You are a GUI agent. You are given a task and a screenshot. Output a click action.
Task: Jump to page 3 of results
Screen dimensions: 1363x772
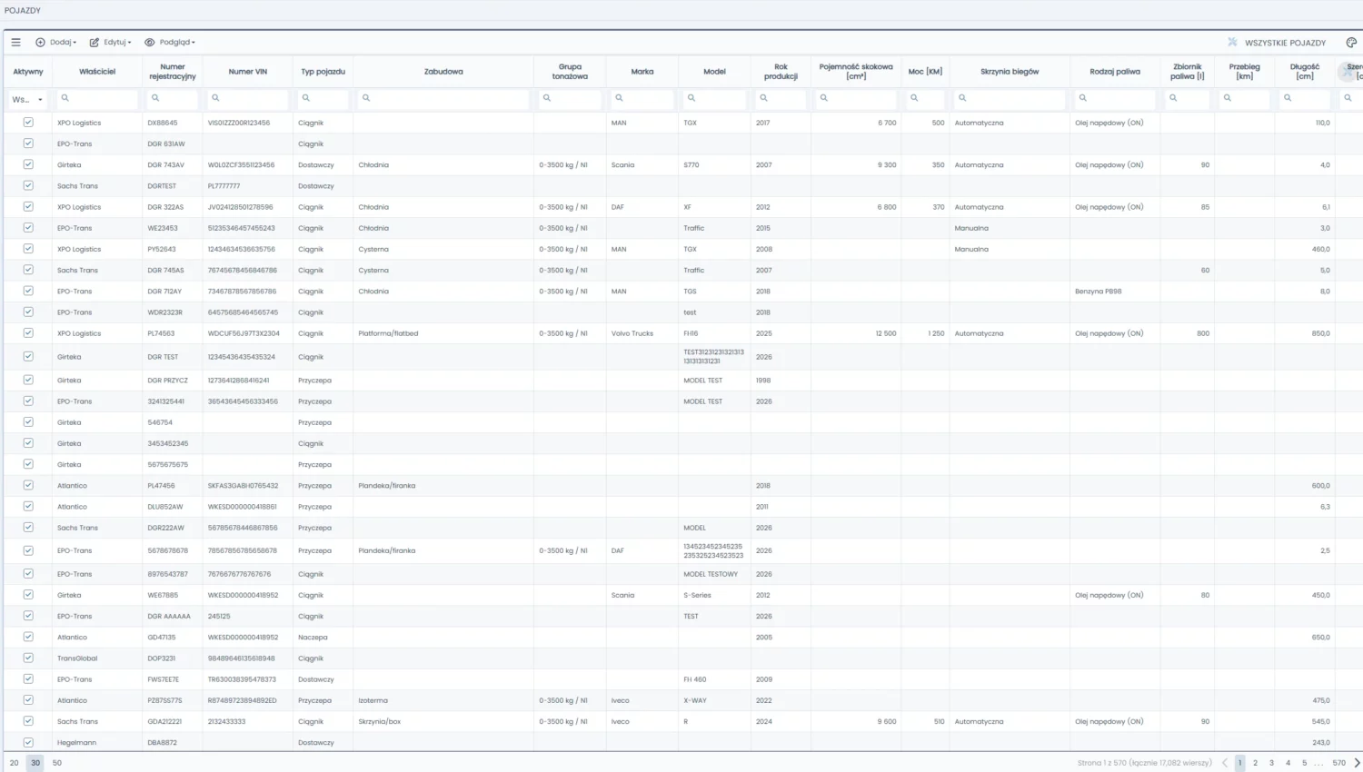(1271, 763)
